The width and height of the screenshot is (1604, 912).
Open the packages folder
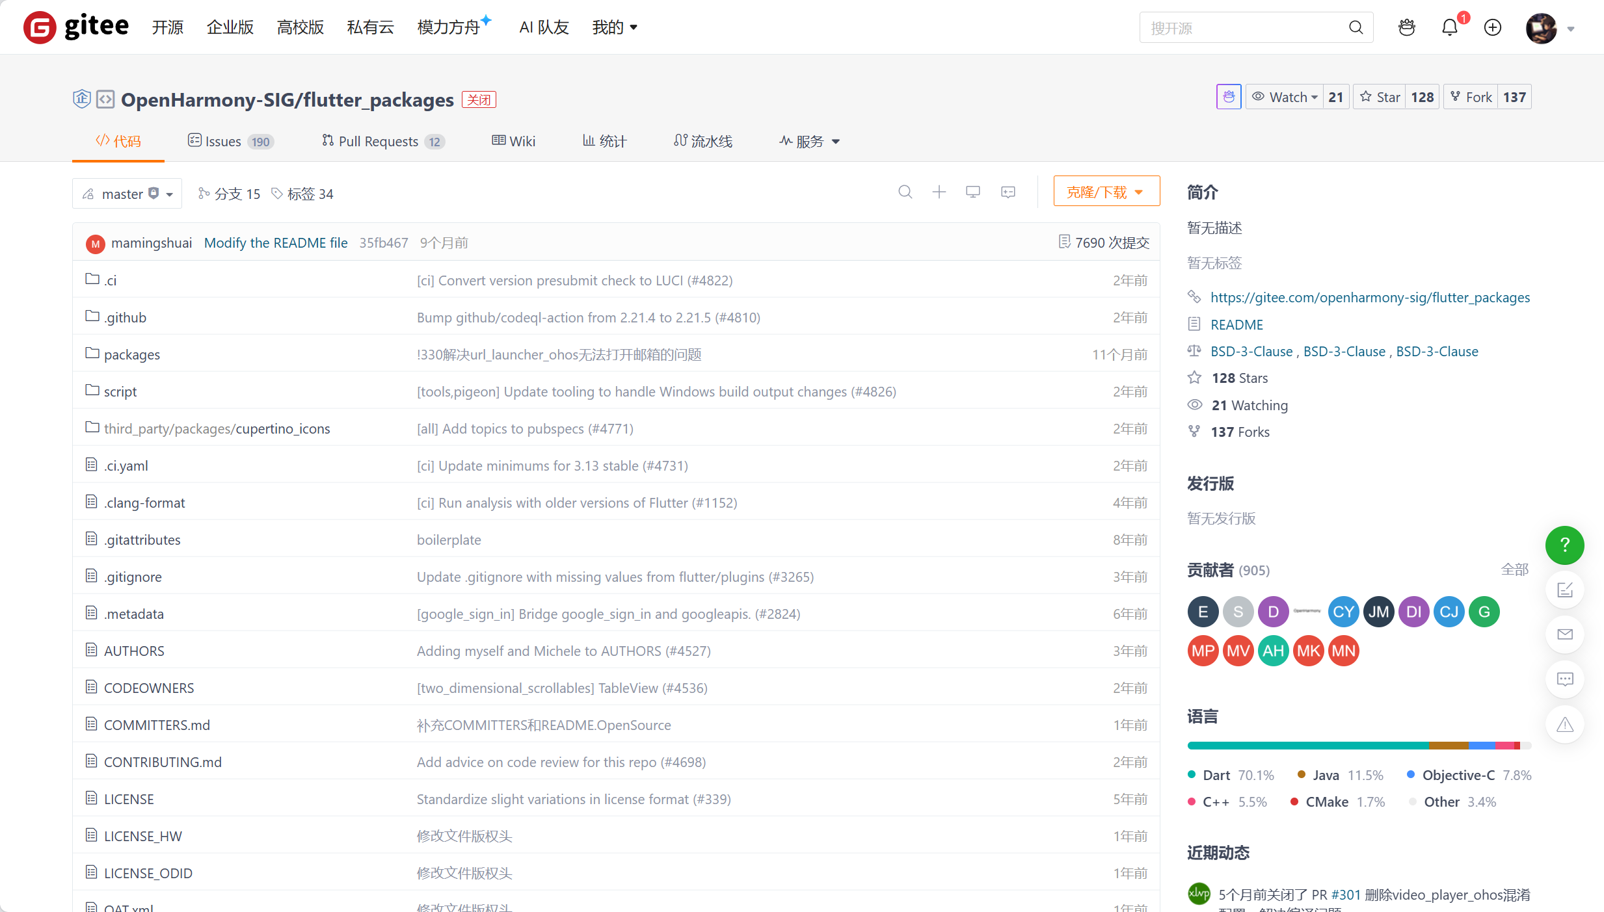click(x=131, y=355)
